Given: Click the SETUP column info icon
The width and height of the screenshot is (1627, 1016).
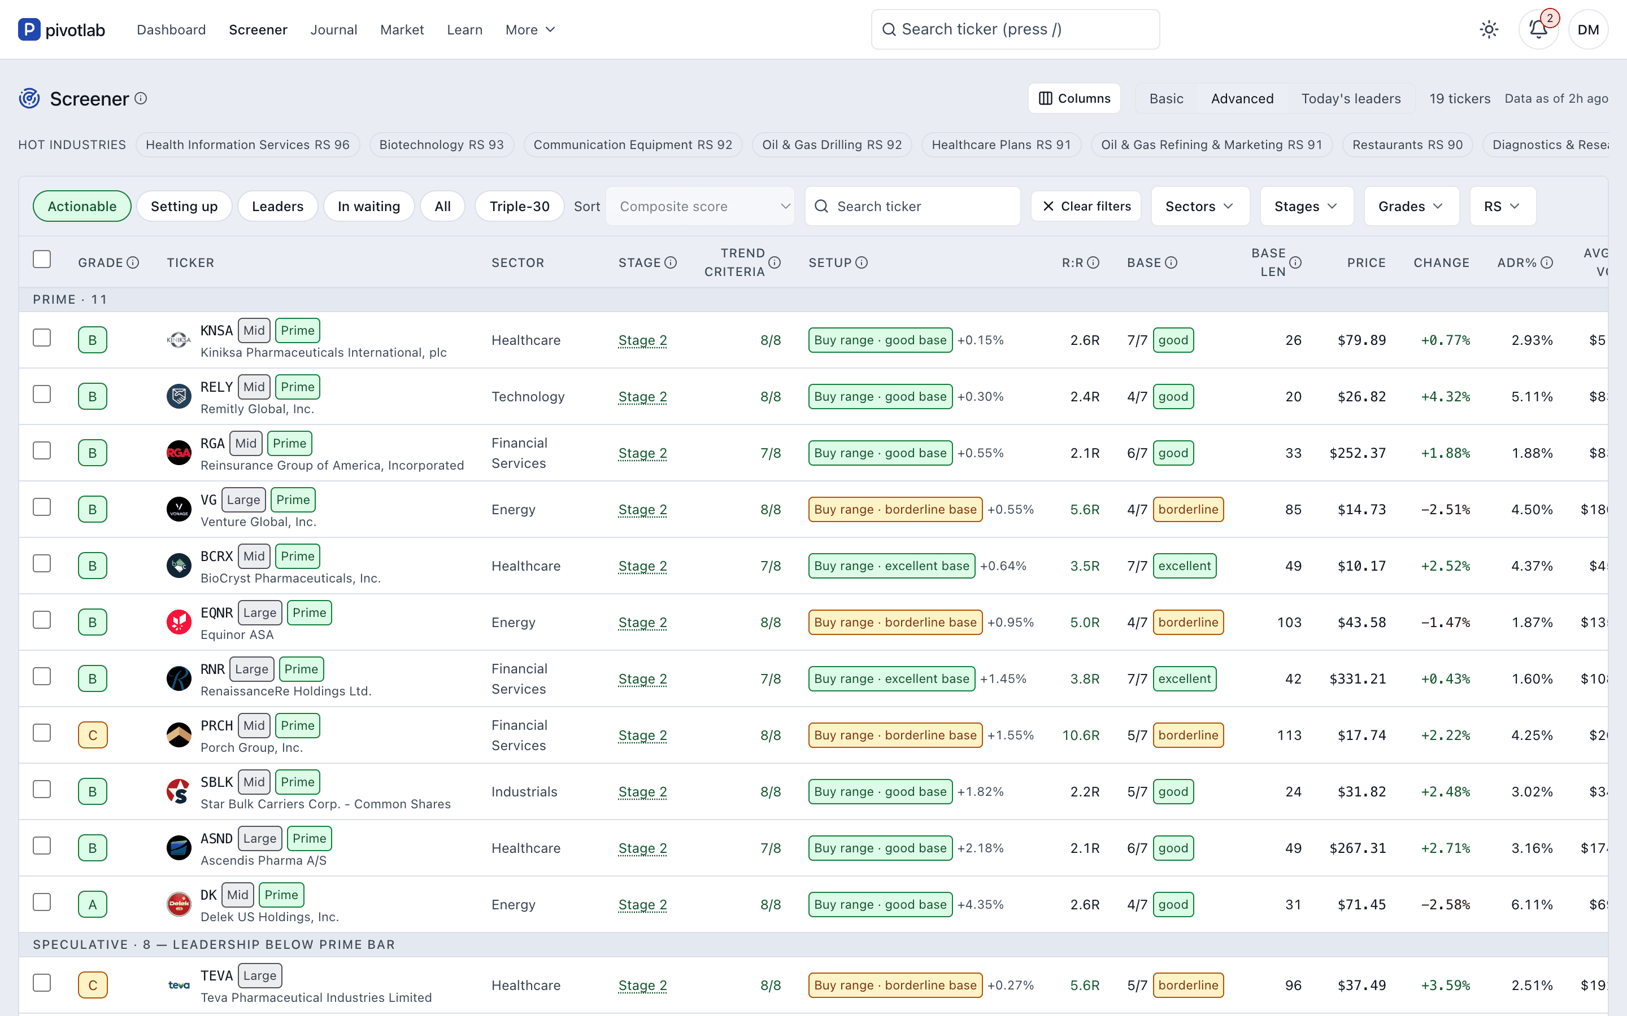Looking at the screenshot, I should pos(861,262).
